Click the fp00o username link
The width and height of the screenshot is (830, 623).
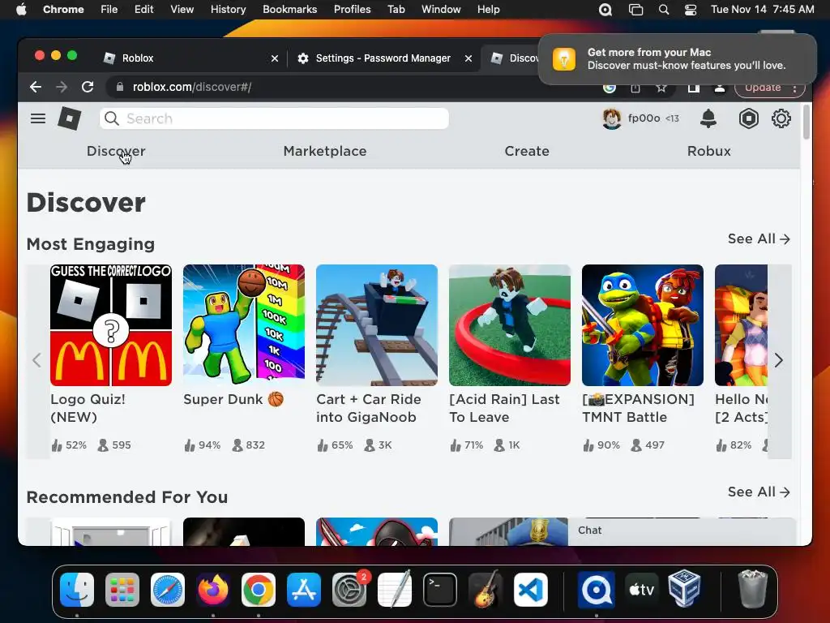pyautogui.click(x=644, y=118)
